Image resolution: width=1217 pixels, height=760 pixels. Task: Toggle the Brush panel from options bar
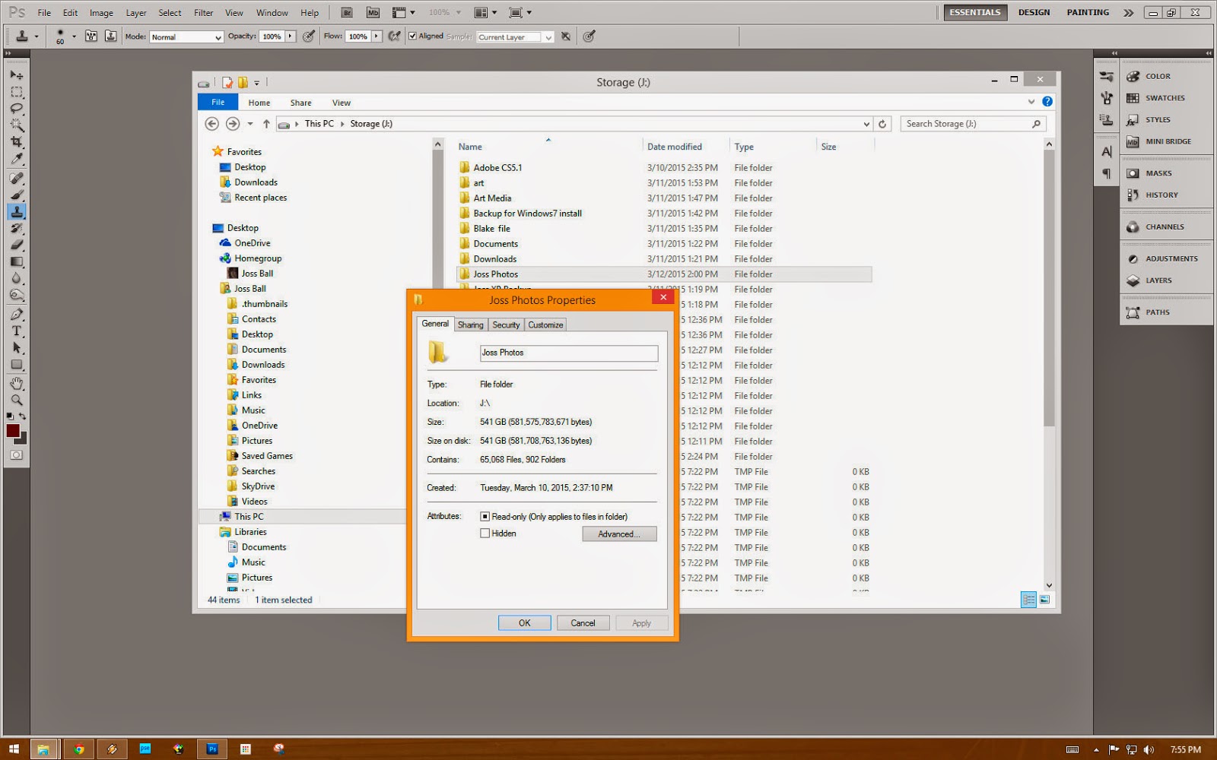click(x=91, y=36)
